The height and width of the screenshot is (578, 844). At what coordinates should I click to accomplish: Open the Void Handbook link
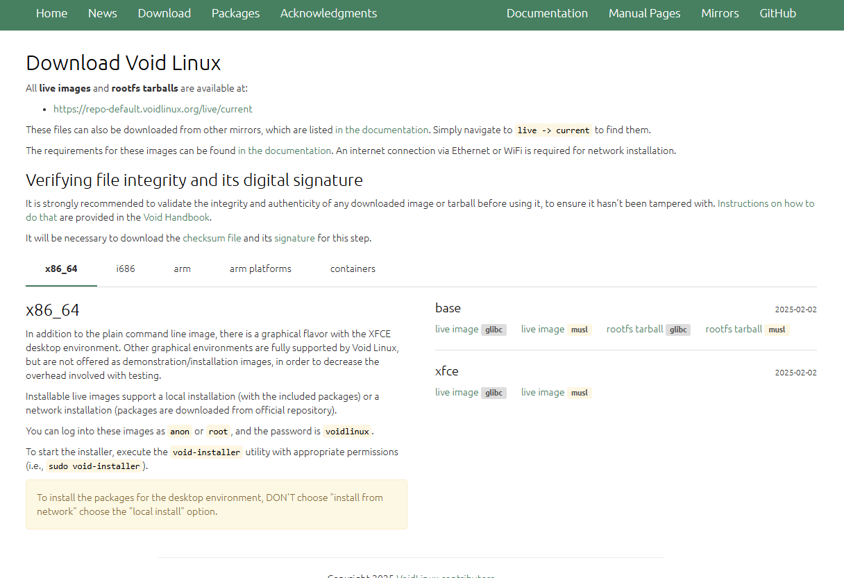[176, 217]
